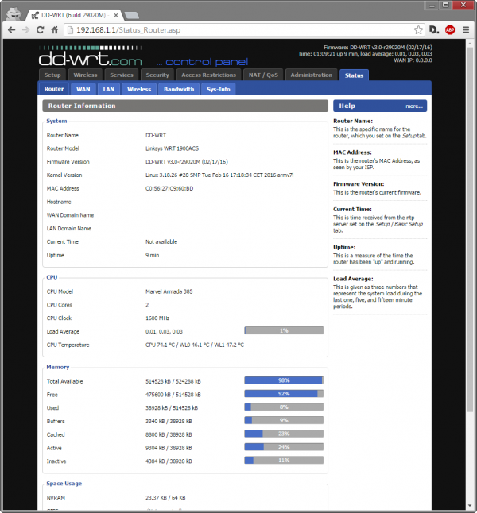Go to the Security tab
Image resolution: width=477 pixels, height=513 pixels.
pyautogui.click(x=157, y=75)
